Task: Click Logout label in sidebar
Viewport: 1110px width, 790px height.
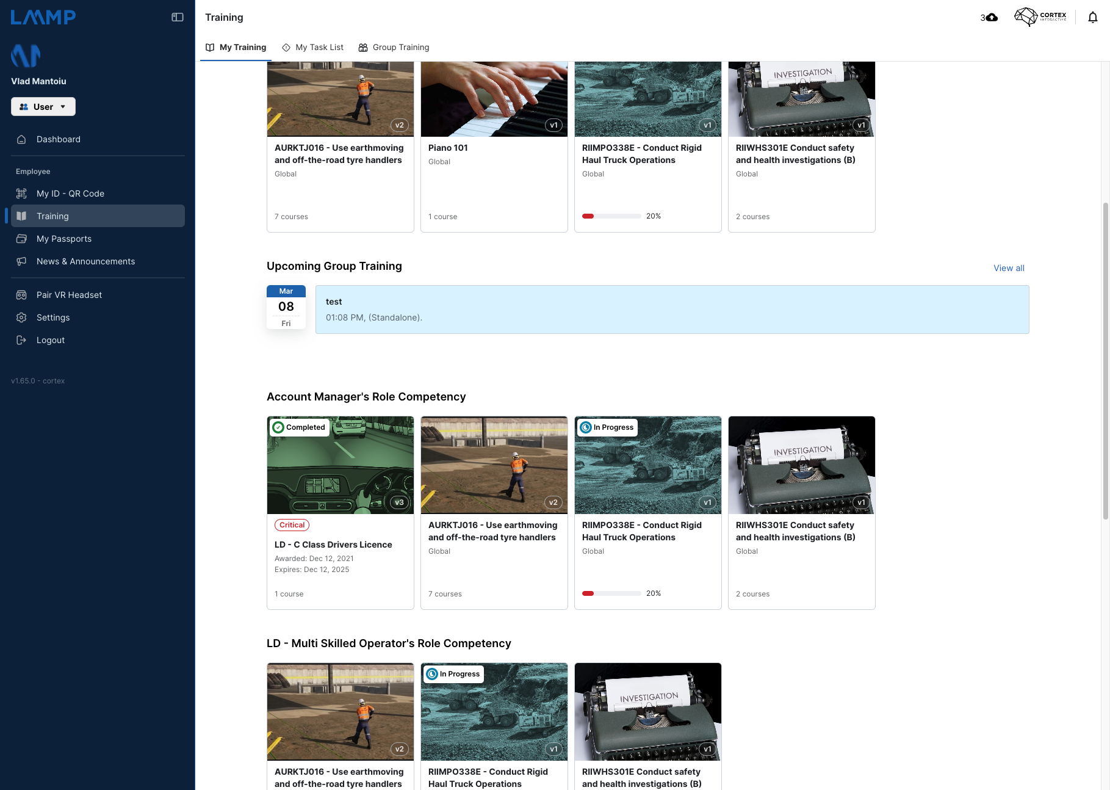Action: (x=51, y=340)
